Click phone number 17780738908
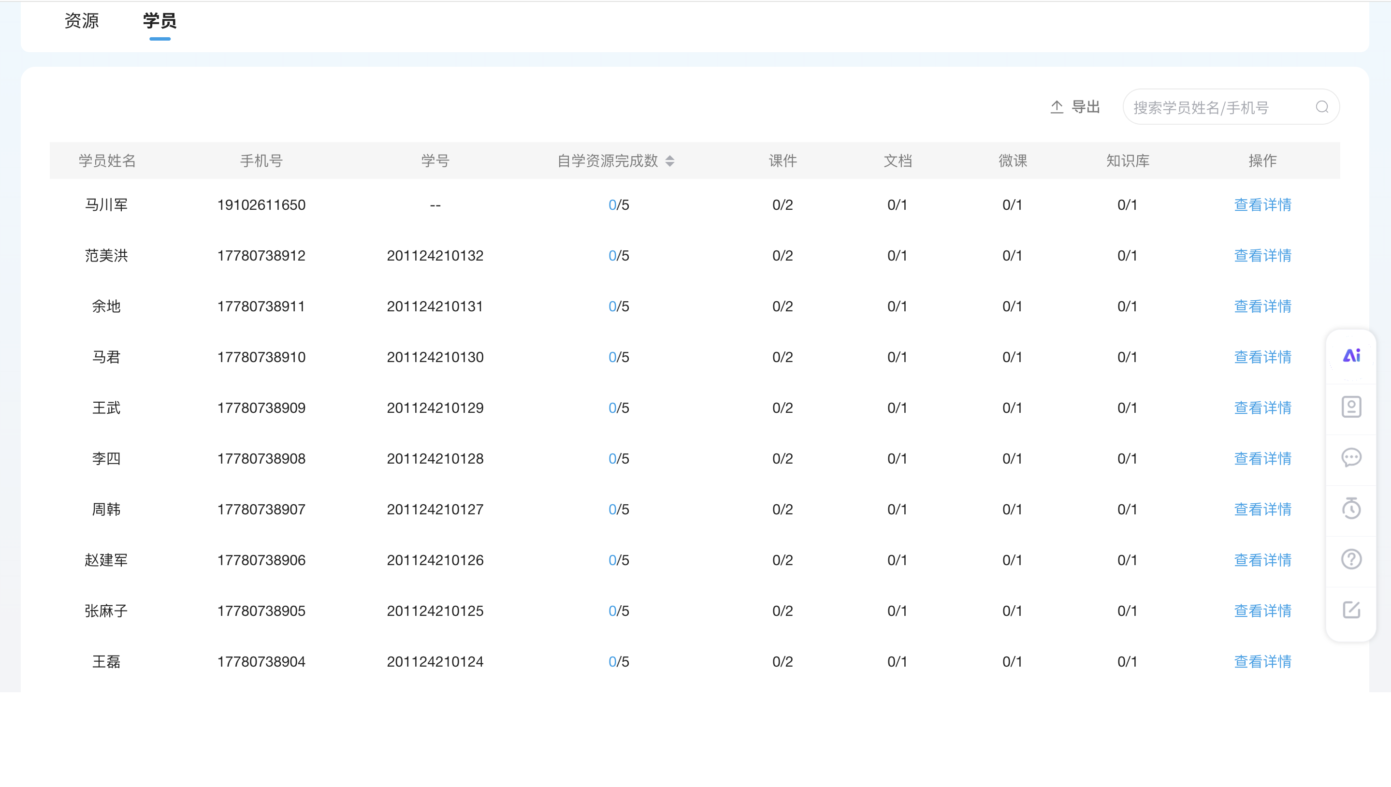This screenshot has width=1391, height=787. (x=261, y=459)
